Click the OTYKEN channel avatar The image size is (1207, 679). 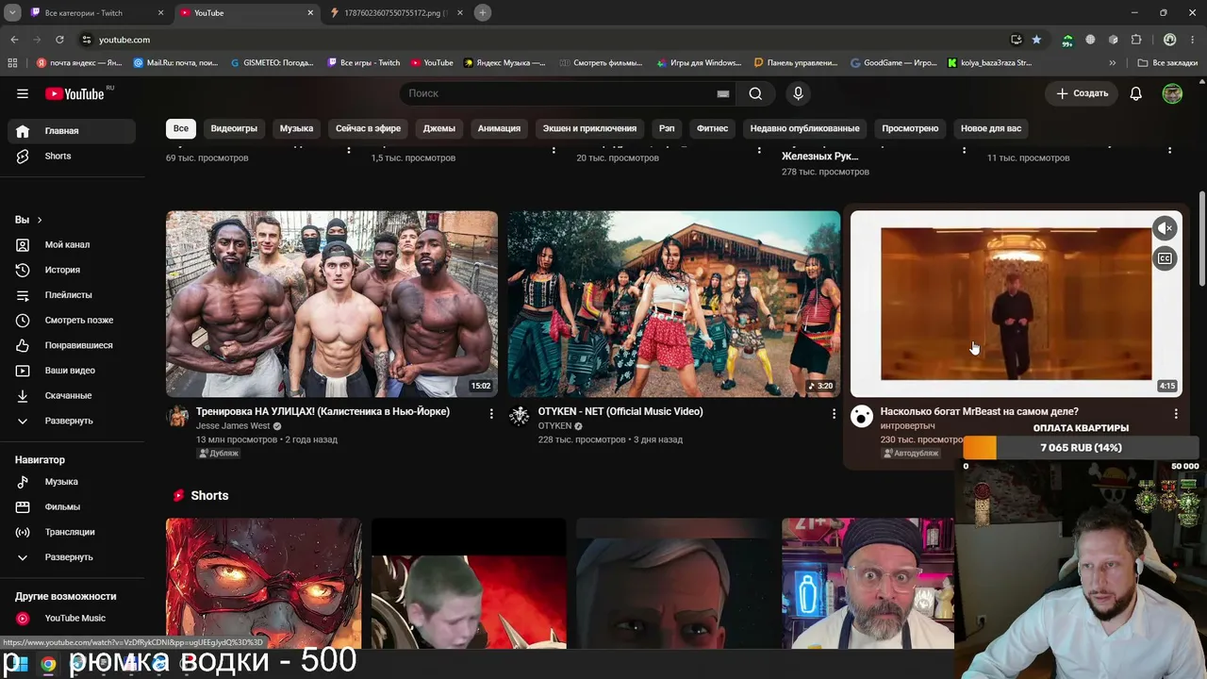[x=520, y=416]
